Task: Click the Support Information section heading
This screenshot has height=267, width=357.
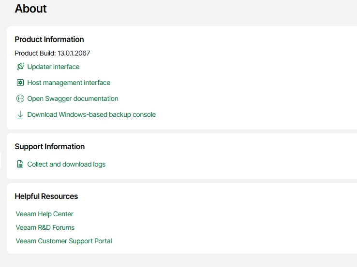Action: [50, 147]
